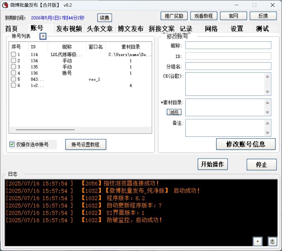Click 账号设置教程 button
Image resolution: width=282 pixels, height=251 pixels.
(86, 144)
